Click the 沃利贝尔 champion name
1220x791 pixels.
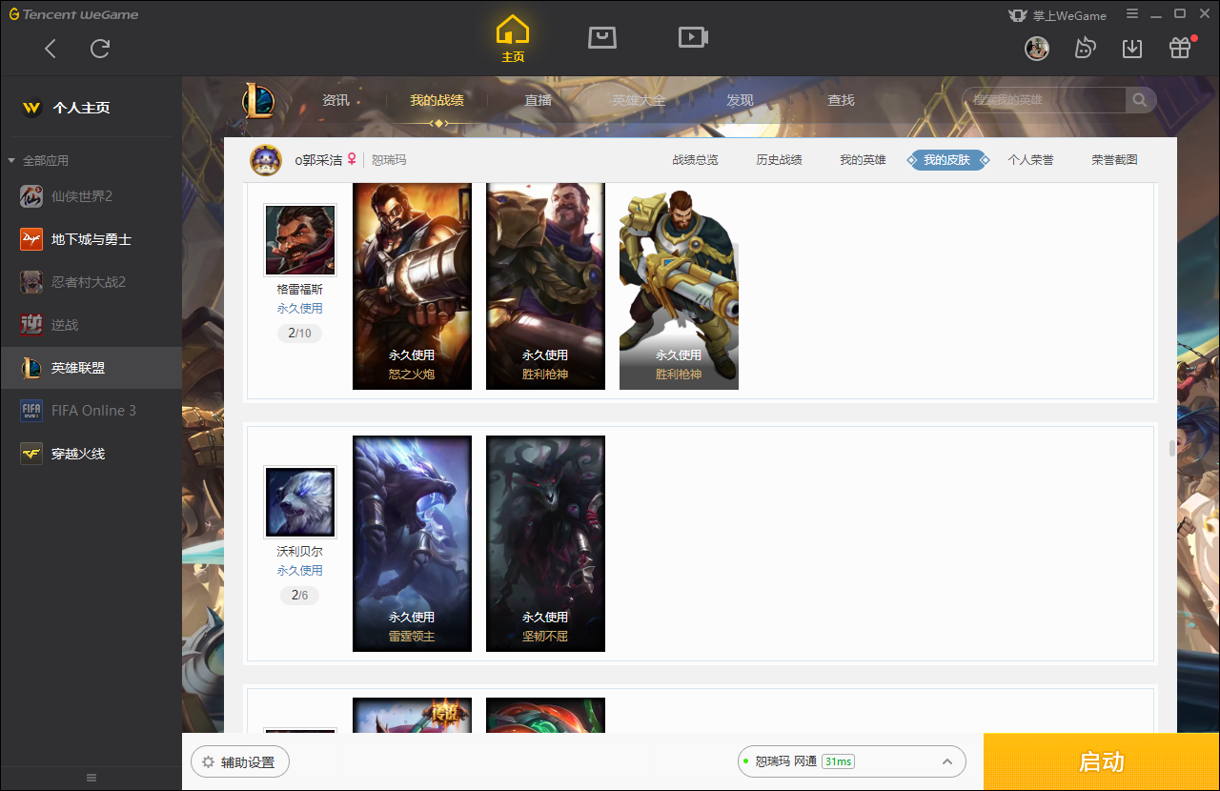click(299, 551)
